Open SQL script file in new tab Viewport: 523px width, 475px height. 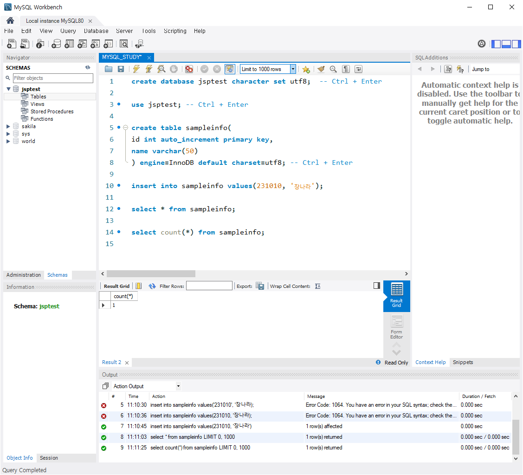[x=25, y=44]
